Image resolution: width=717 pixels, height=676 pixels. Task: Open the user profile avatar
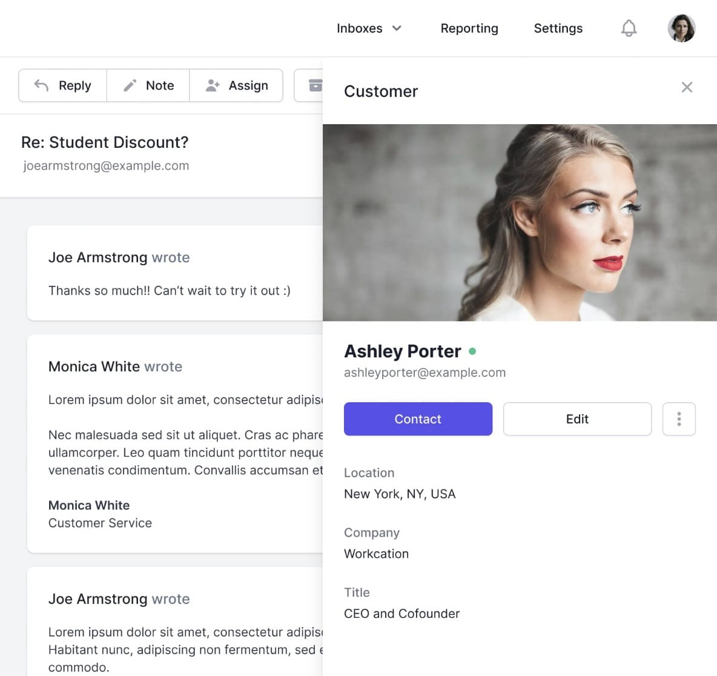pyautogui.click(x=681, y=28)
